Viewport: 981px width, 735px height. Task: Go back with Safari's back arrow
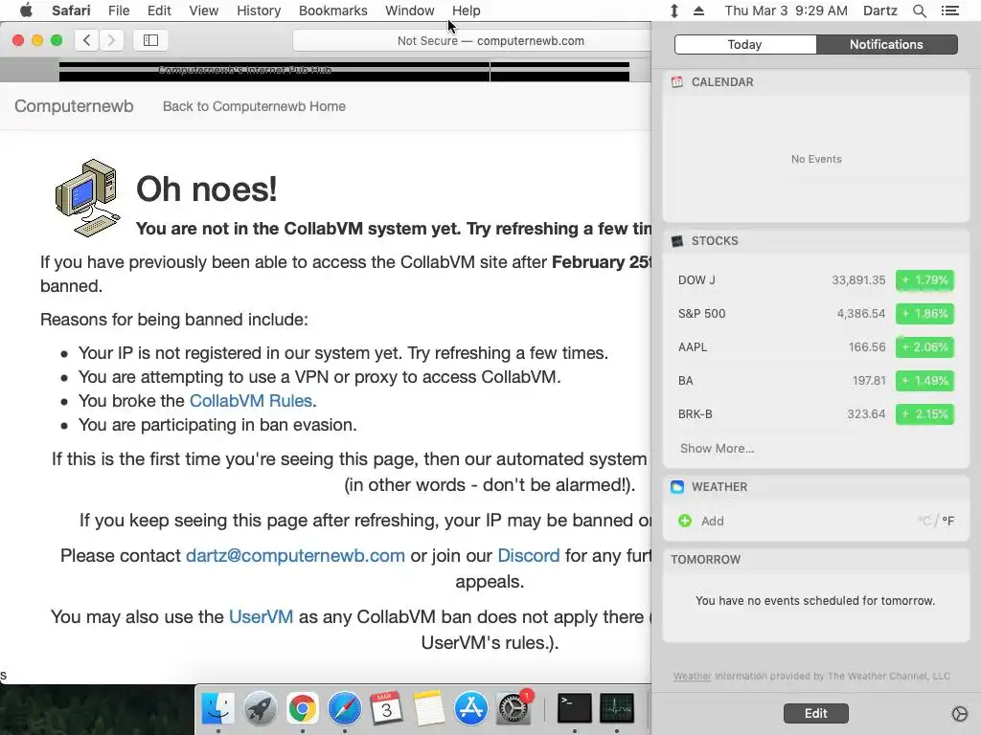(87, 40)
